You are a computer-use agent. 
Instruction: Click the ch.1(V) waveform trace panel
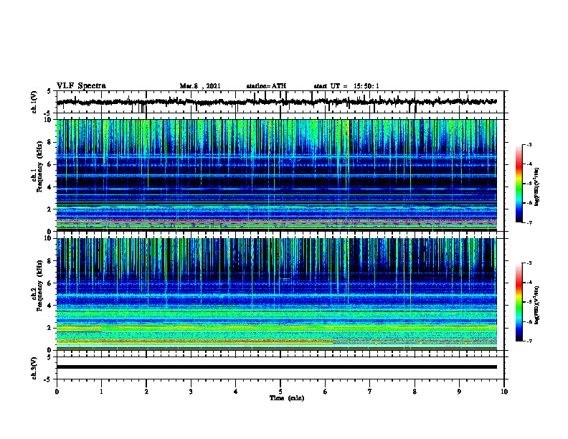[280, 102]
